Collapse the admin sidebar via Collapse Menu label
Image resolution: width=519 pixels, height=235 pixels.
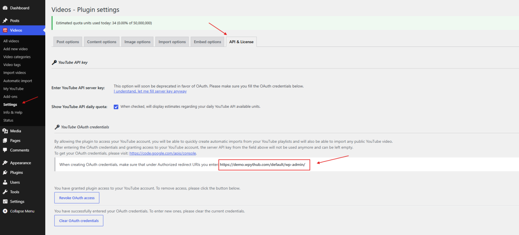coord(22,211)
